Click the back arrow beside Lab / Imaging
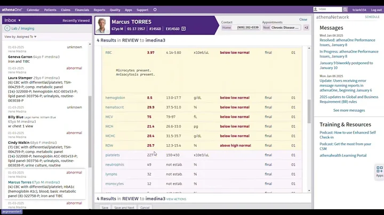This screenshot has height=215, width=384. pos(7,28)
